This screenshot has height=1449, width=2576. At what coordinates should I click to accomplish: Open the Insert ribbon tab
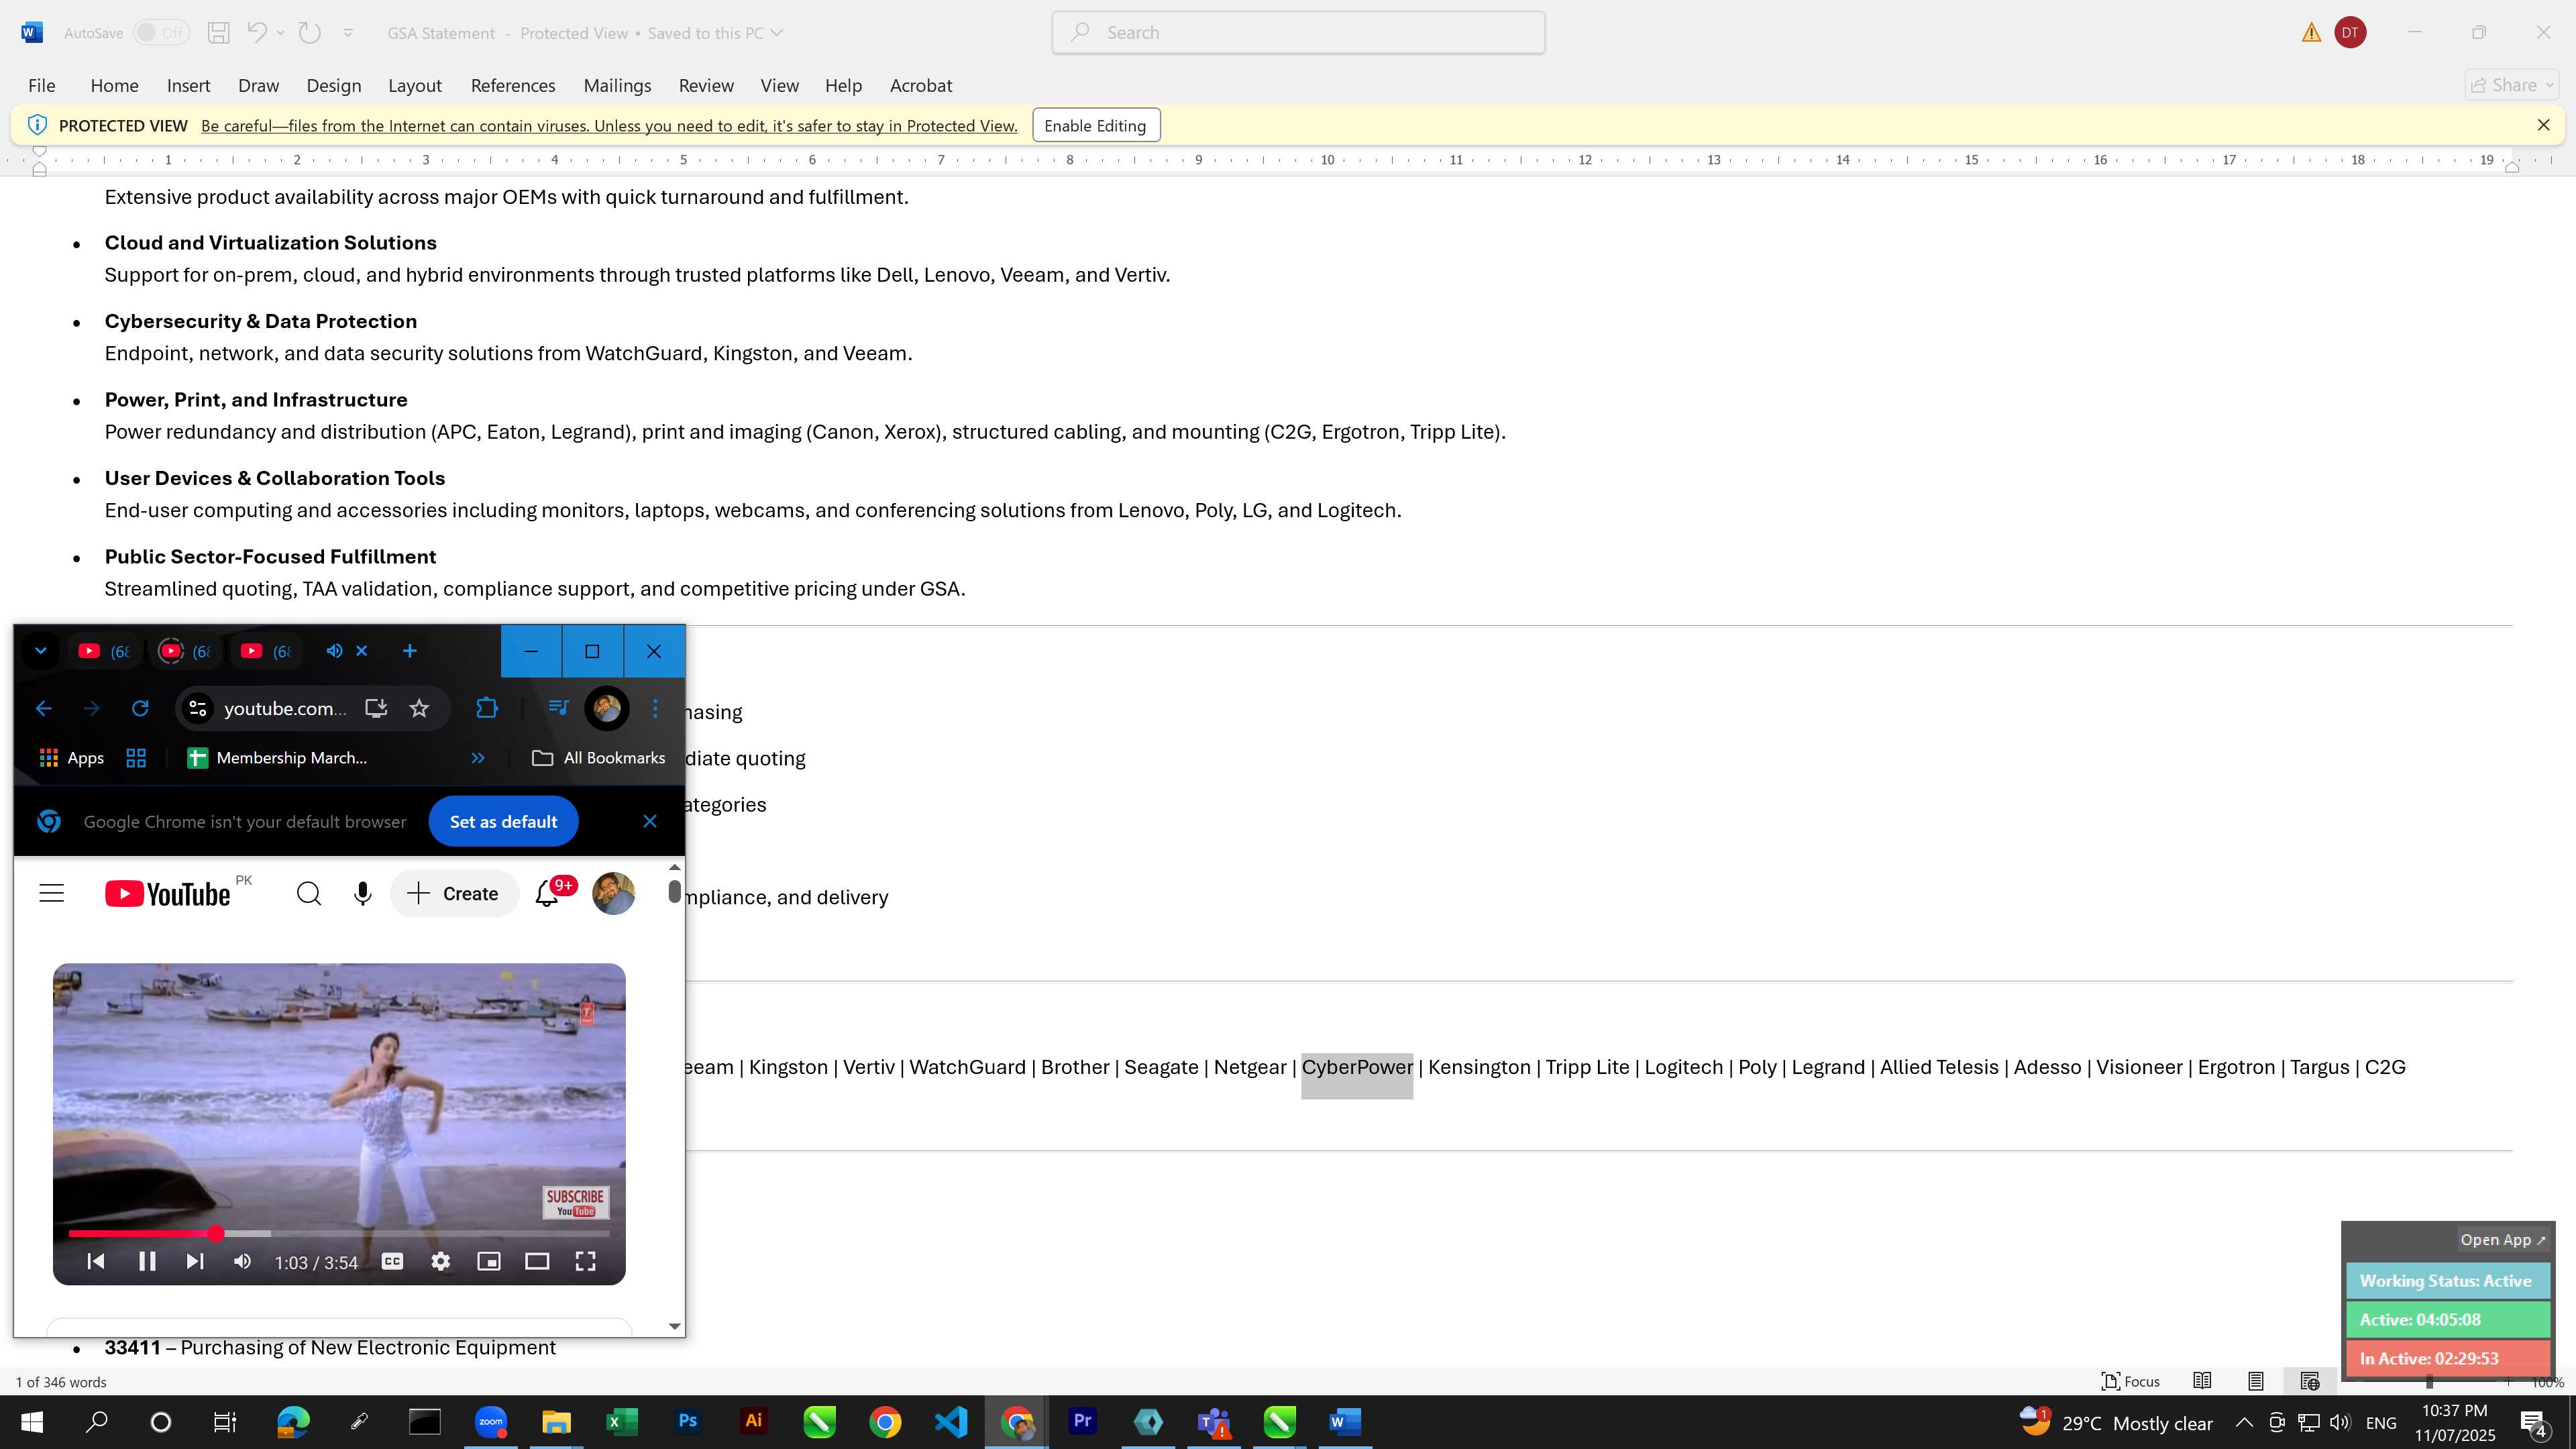click(x=188, y=86)
